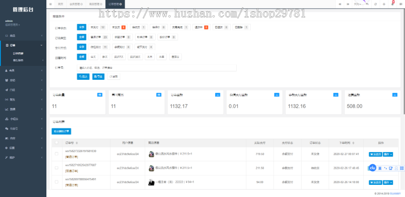Open the 公众号 chat-bubble sidebar icon
The width and height of the screenshot is (405, 197).
click(x=7, y=128)
